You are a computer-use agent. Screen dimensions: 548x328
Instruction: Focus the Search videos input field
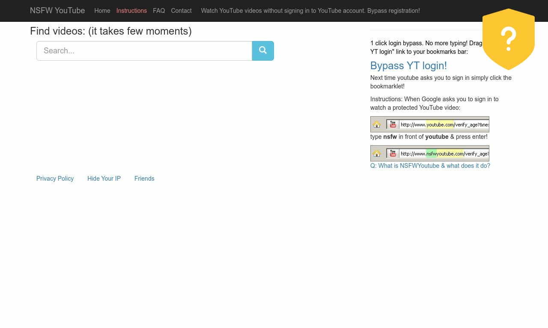pyautogui.click(x=144, y=51)
